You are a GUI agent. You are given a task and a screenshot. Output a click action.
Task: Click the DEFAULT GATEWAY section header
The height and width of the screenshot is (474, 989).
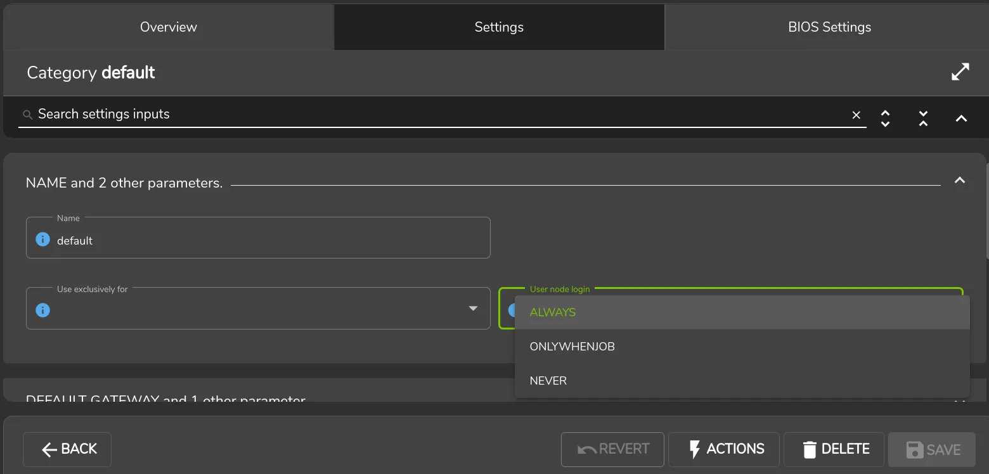(165, 399)
